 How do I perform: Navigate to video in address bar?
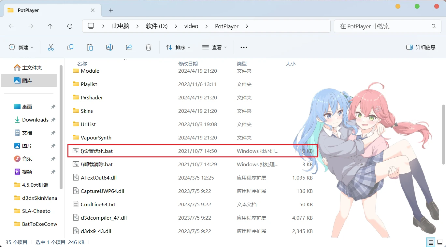pos(191,26)
